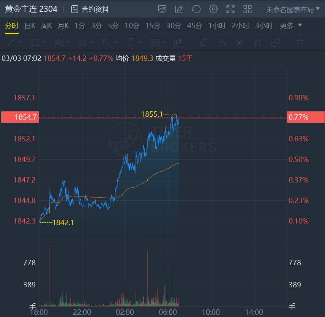Enter fullscreen chart mode
This screenshot has width=325, height=317.
230,9
